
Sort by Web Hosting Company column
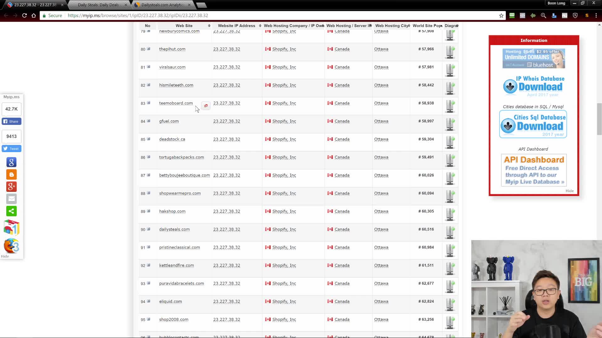pos(293,26)
